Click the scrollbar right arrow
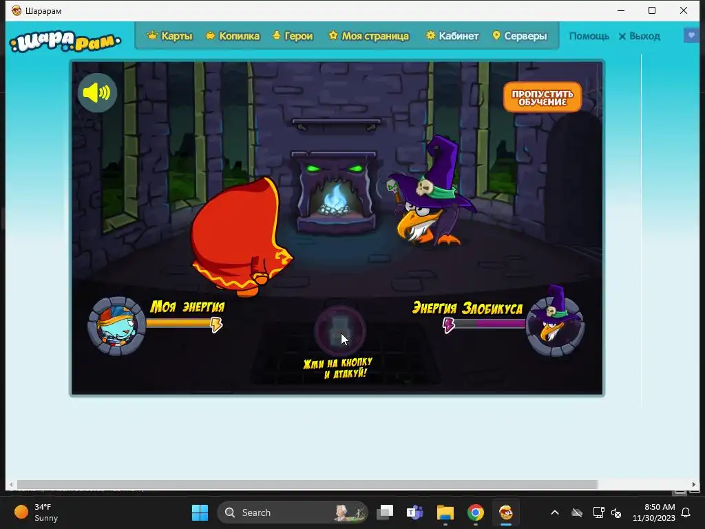The image size is (705, 529). 694,484
